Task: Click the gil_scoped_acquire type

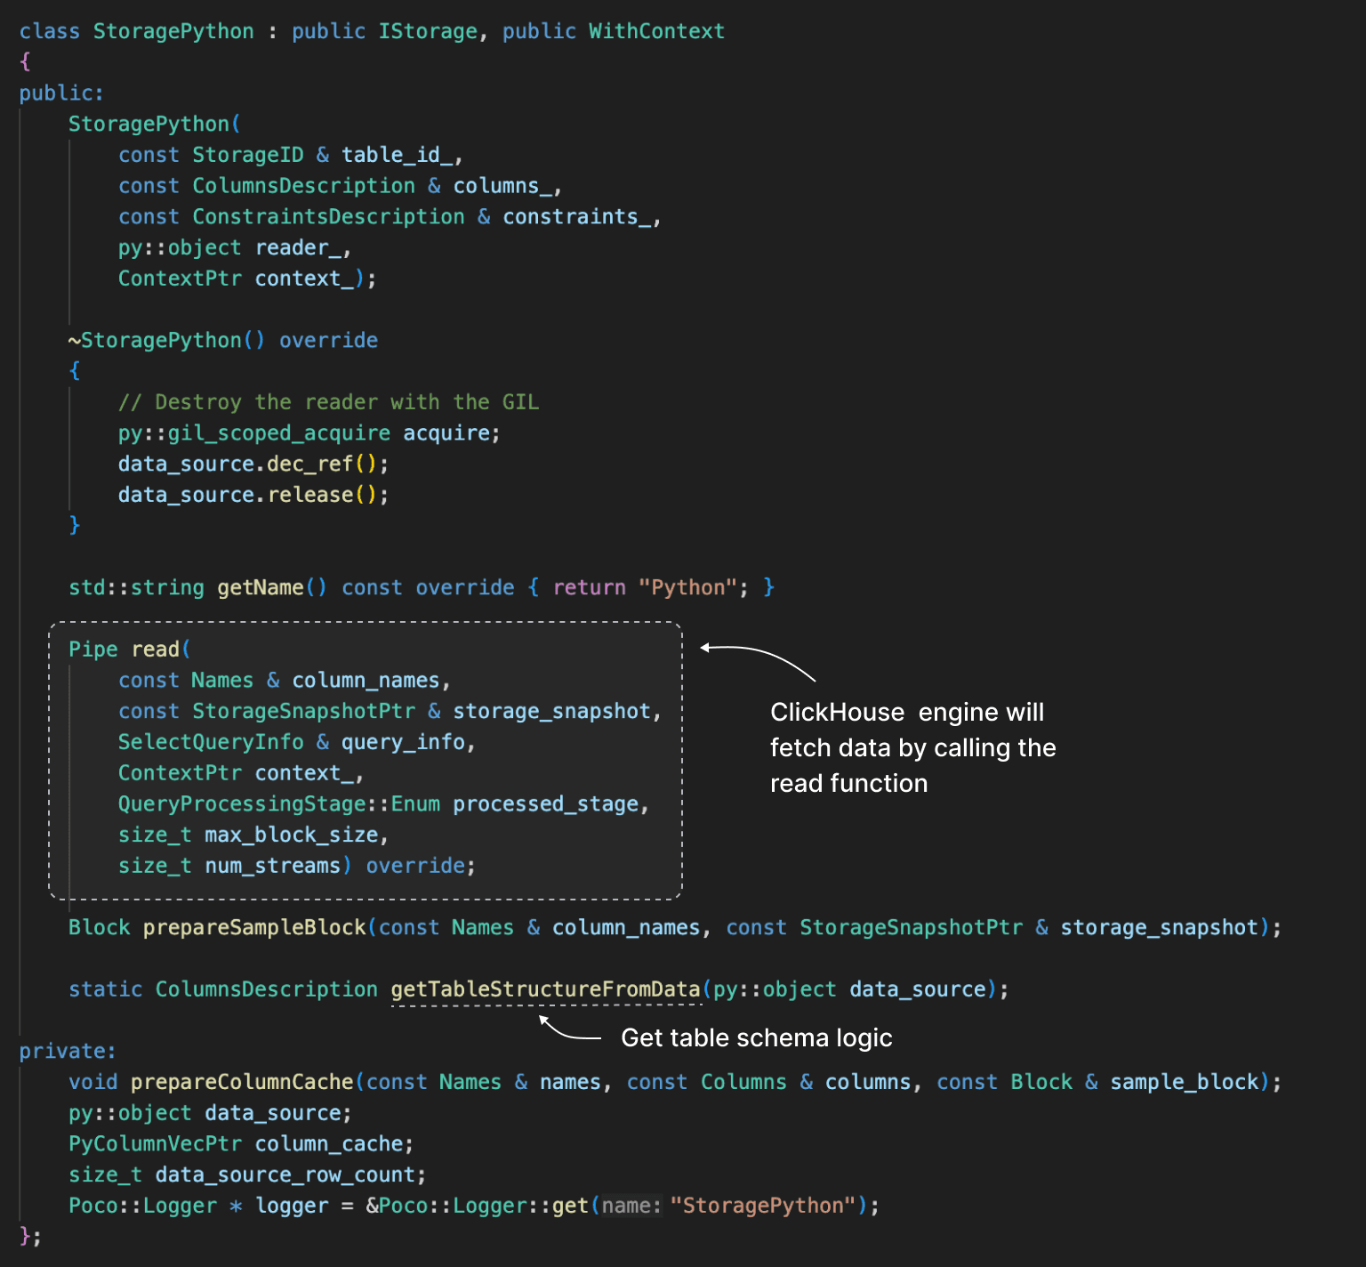Action: pos(278,433)
